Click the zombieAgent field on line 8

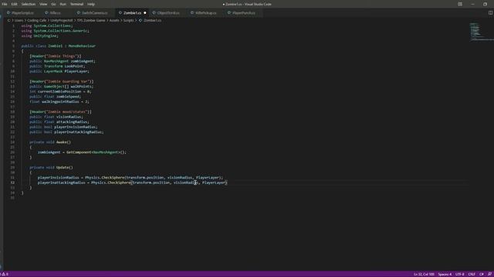tap(83, 61)
